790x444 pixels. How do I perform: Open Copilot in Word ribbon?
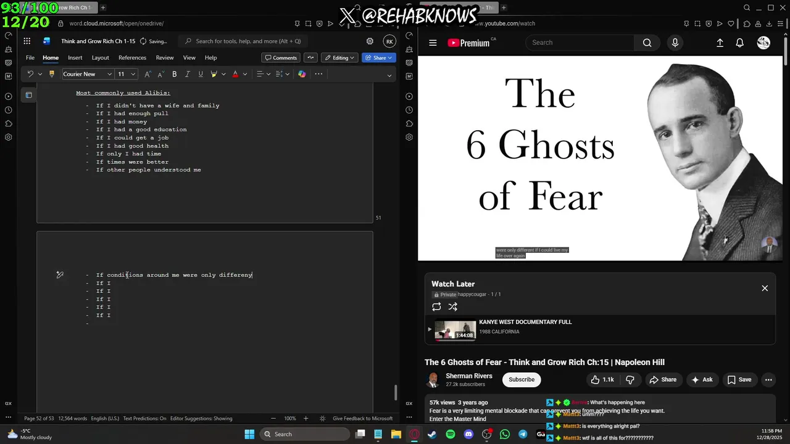(302, 74)
